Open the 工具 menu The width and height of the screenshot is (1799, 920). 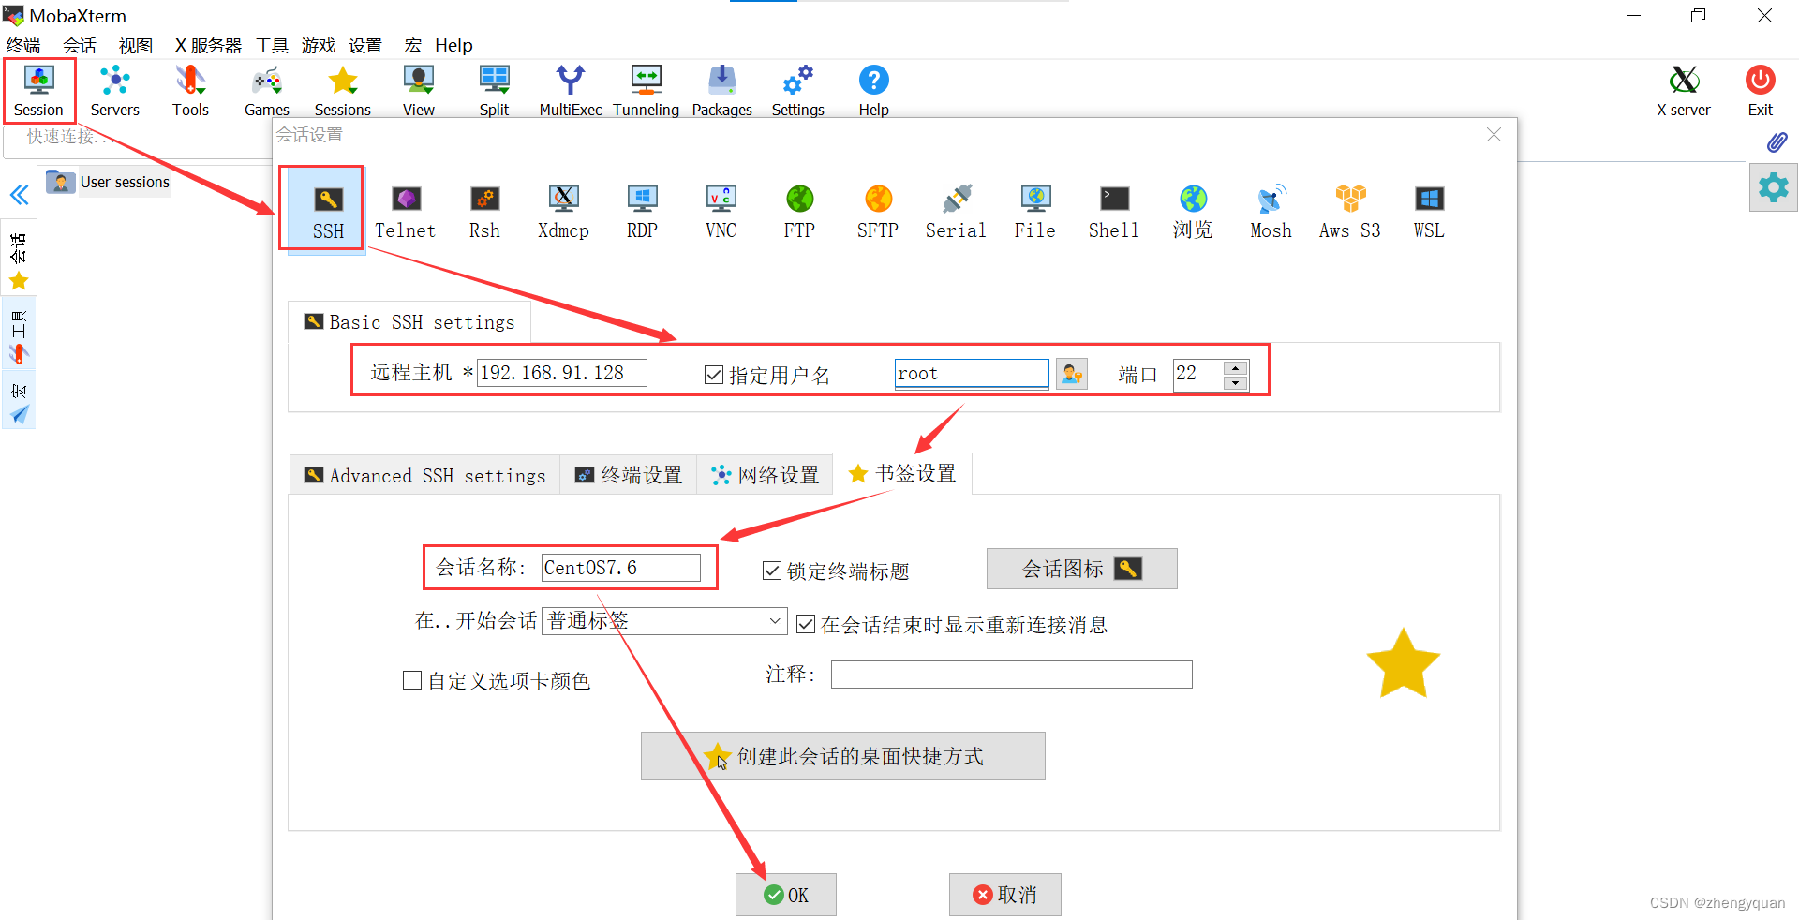pos(272,45)
